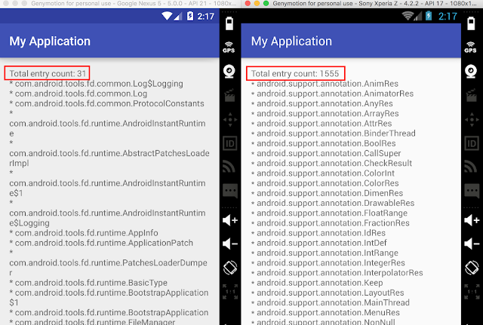
Task: Click My Application title in Xperia Z window
Action: pos(291,41)
